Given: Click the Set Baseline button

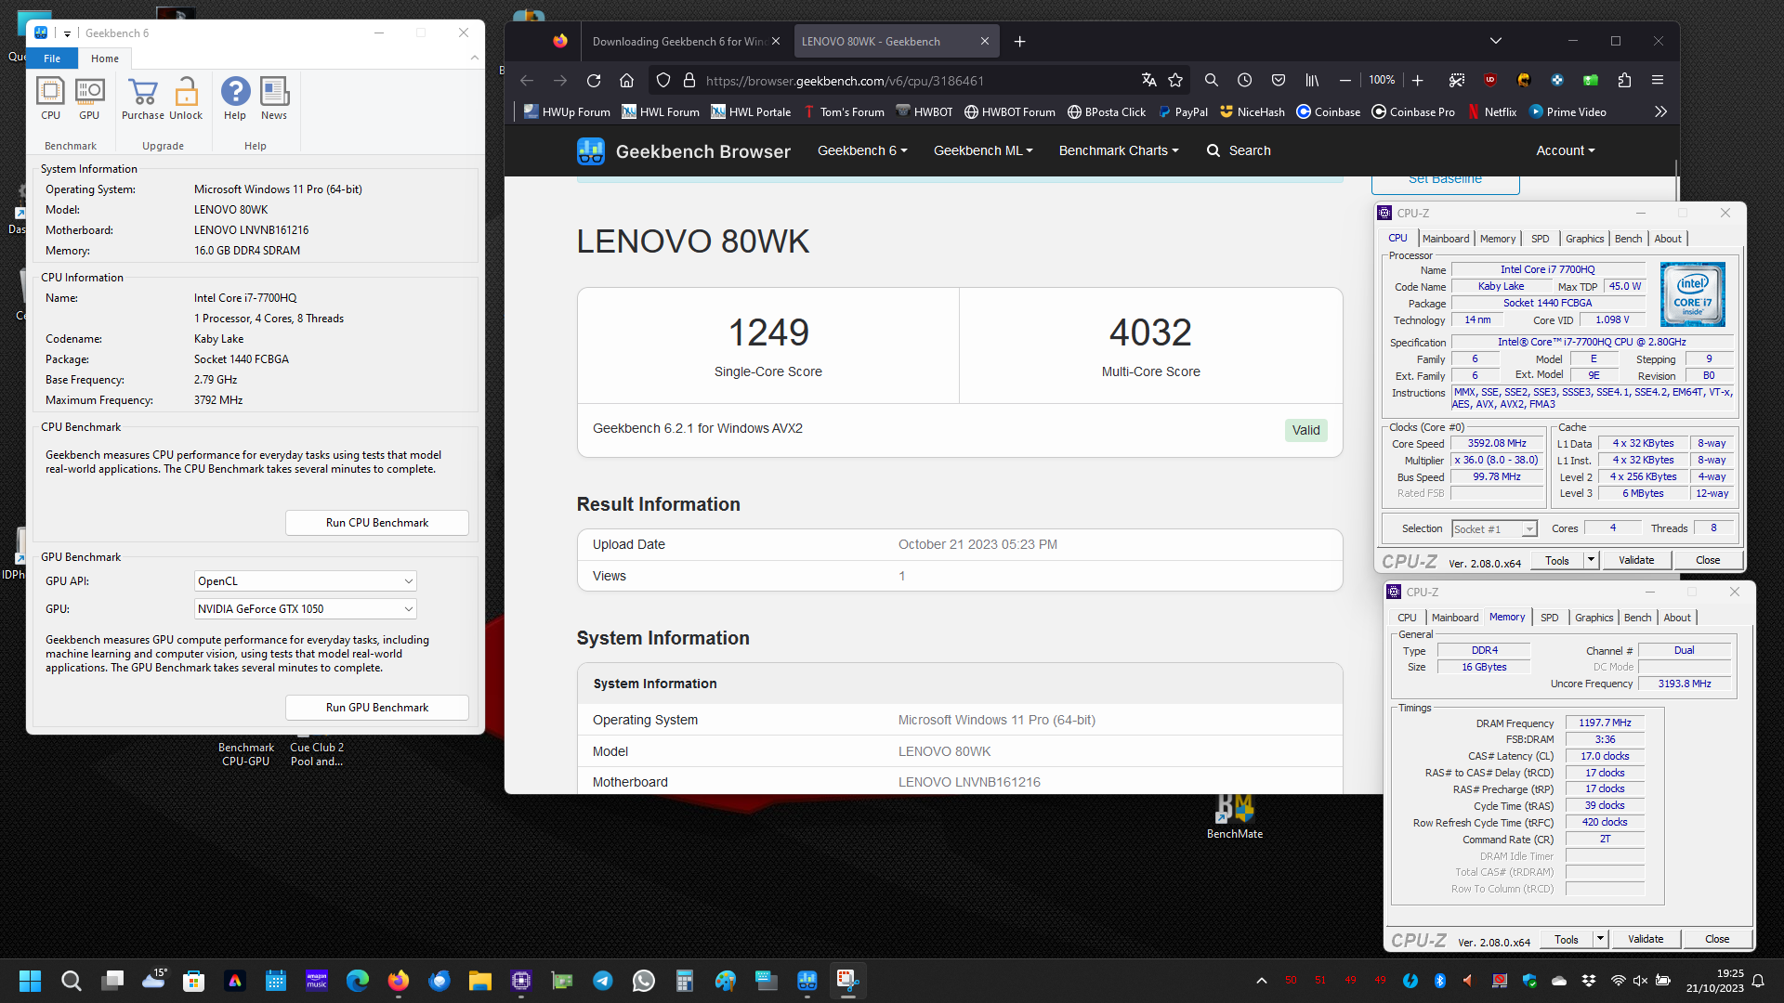Looking at the screenshot, I should click(1445, 182).
